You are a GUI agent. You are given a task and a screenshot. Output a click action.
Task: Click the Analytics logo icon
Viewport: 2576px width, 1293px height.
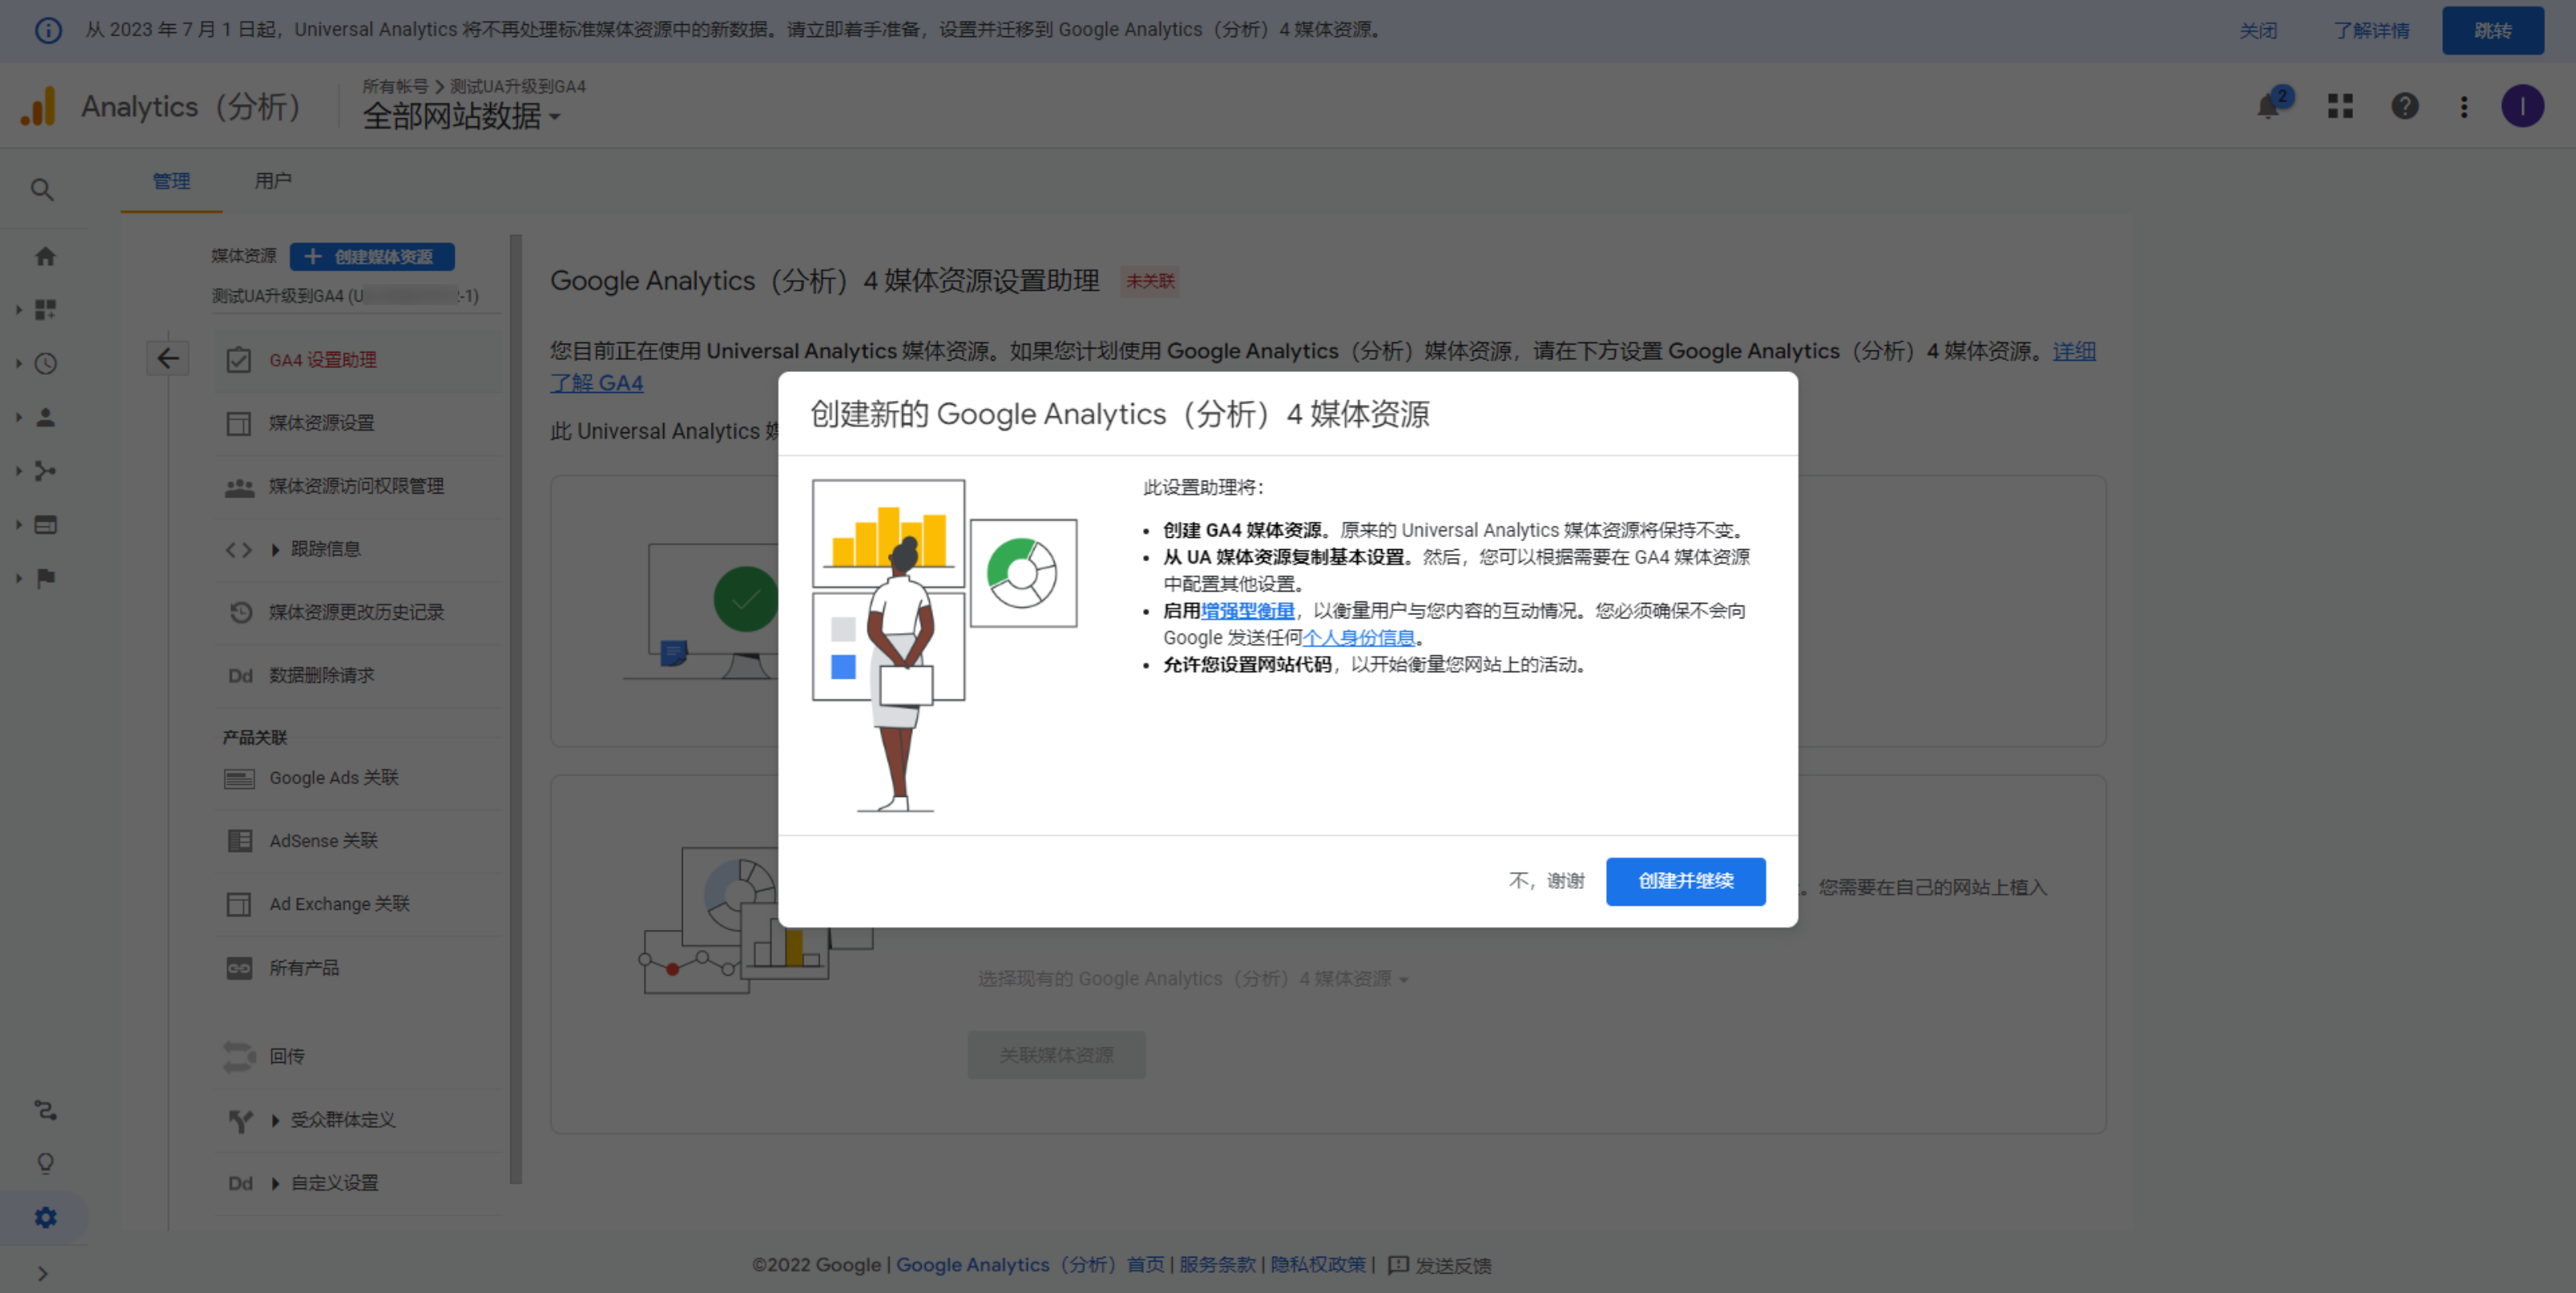pyautogui.click(x=39, y=106)
